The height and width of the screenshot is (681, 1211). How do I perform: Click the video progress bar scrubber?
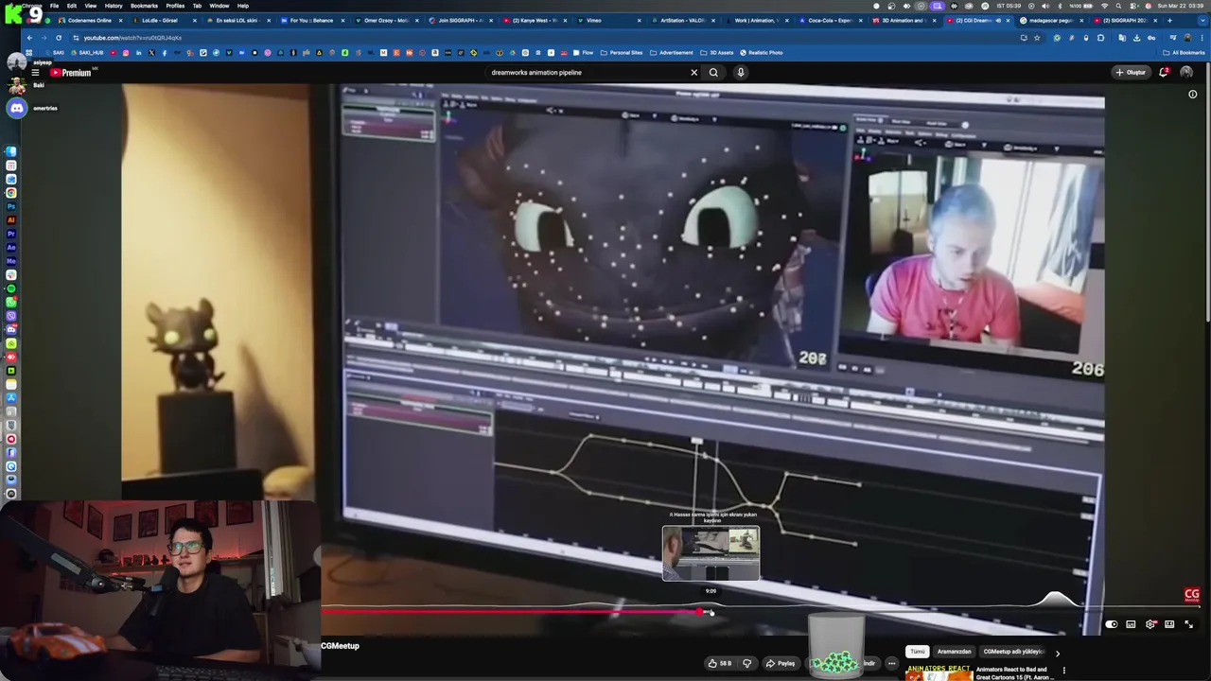(701, 613)
